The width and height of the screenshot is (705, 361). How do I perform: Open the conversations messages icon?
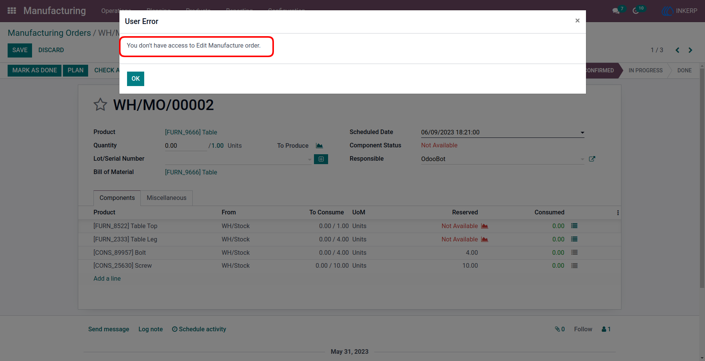pyautogui.click(x=616, y=11)
